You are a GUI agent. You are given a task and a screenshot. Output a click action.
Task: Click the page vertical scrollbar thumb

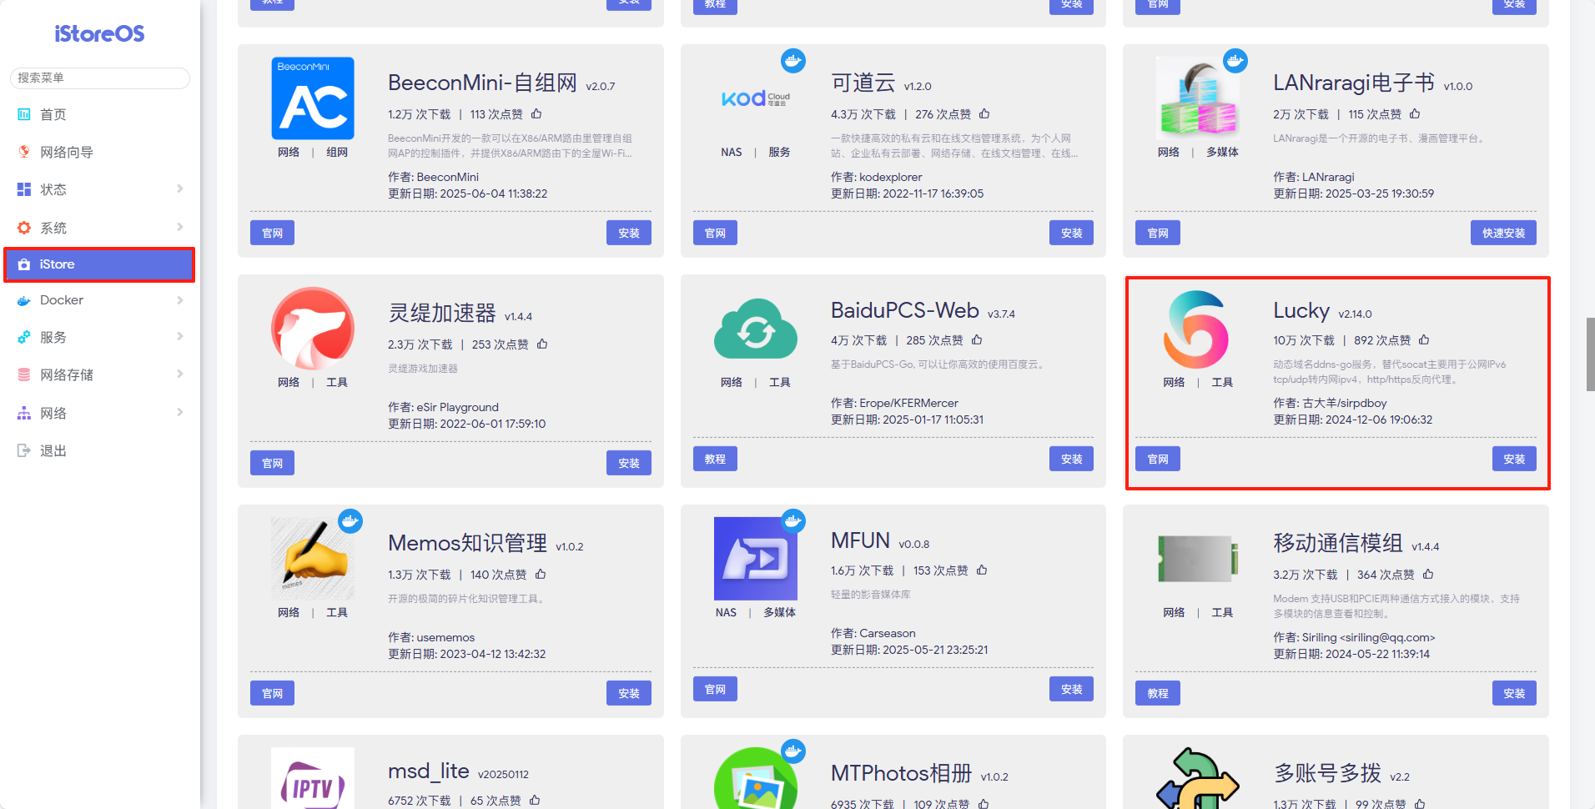click(x=1590, y=354)
